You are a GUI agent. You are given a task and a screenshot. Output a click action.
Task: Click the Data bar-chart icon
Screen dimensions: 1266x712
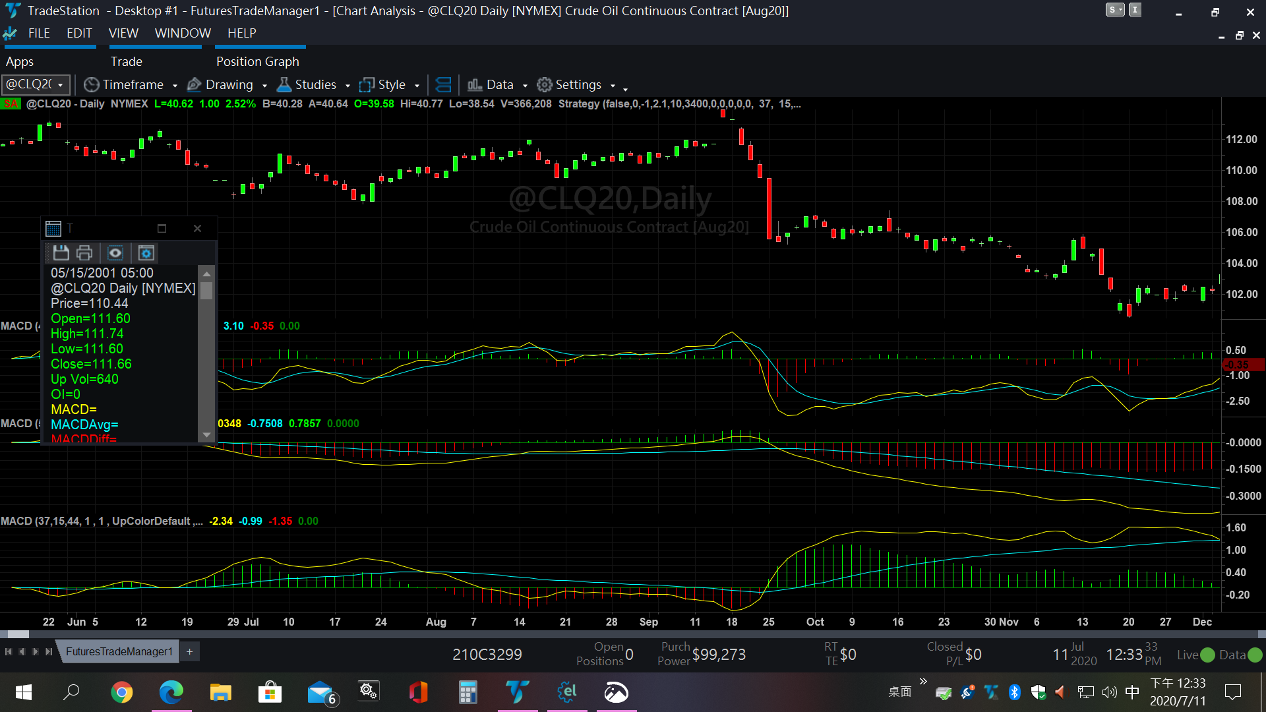tap(475, 84)
